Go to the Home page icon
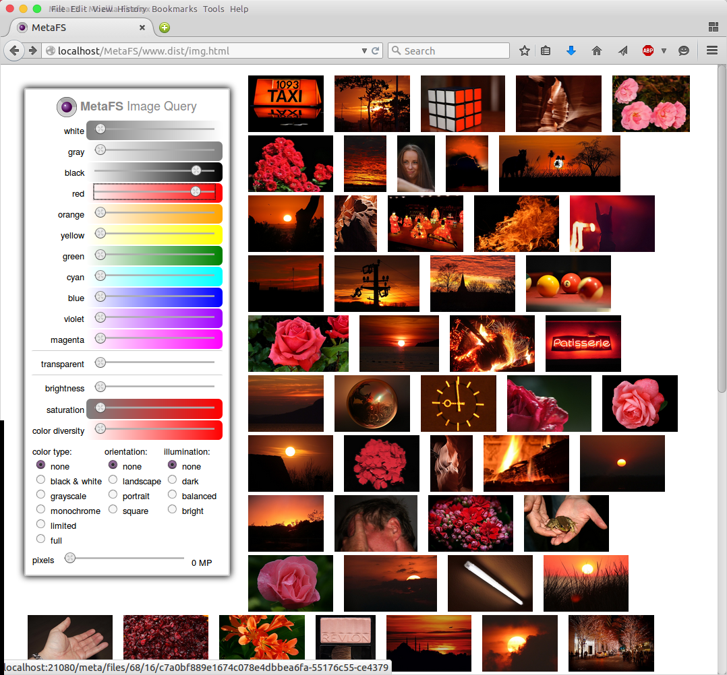727x675 pixels. (597, 51)
